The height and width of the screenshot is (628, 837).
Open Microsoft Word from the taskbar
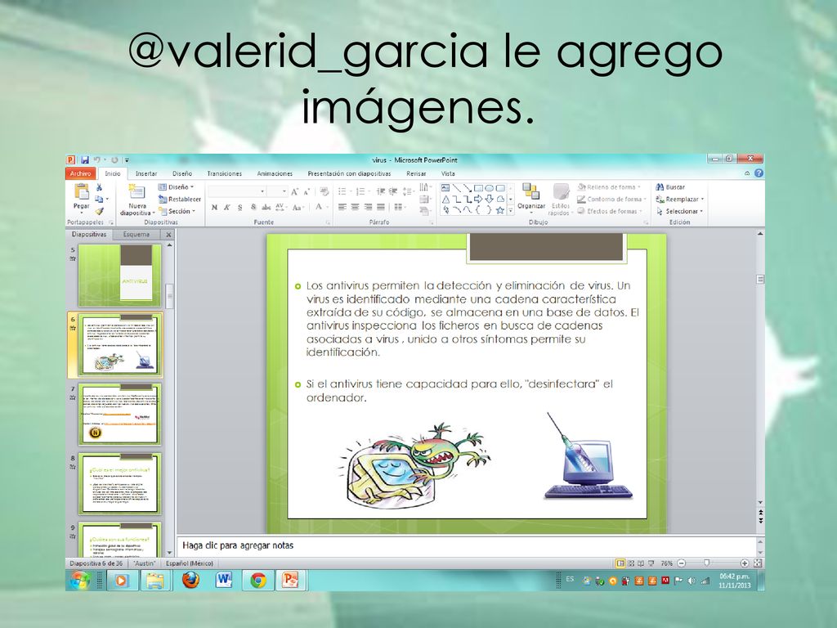click(x=224, y=580)
